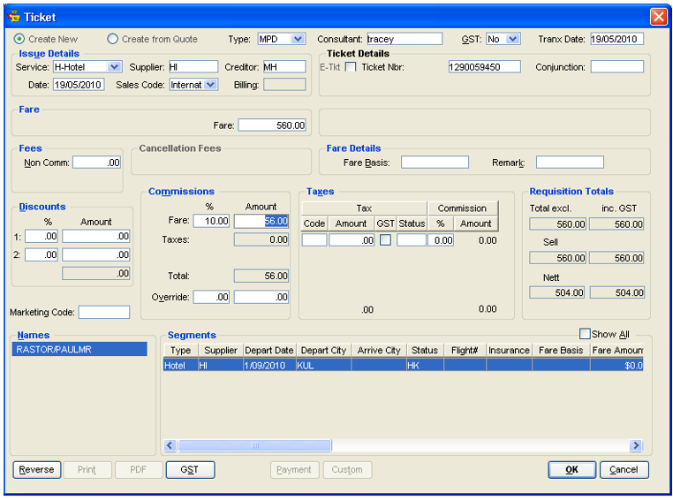This screenshot has height=500, width=673.
Task: Click the Fare 560.00 field
Action: tap(272, 125)
